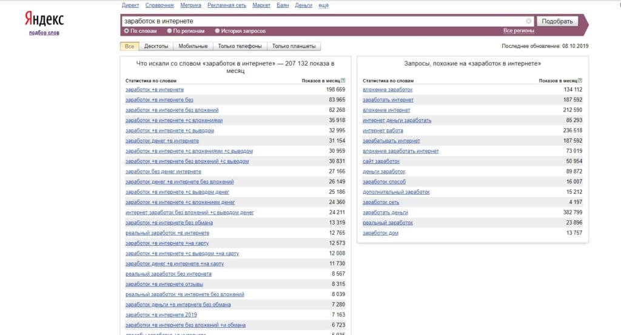Image resolution: width=621 pixels, height=335 pixels.
Task: Switch to the Только планшеты tab
Action: [294, 46]
